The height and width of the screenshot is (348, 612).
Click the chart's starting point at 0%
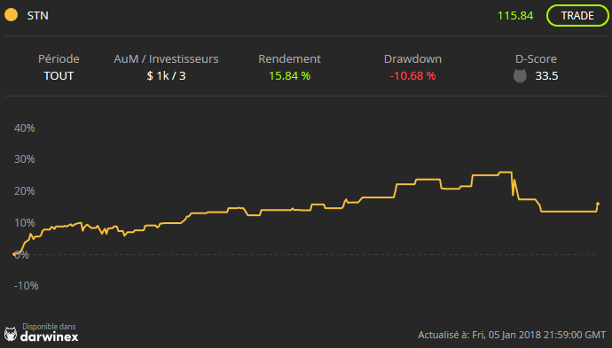pyautogui.click(x=14, y=254)
